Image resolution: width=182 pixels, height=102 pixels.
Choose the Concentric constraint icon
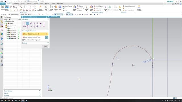tap(37, 26)
